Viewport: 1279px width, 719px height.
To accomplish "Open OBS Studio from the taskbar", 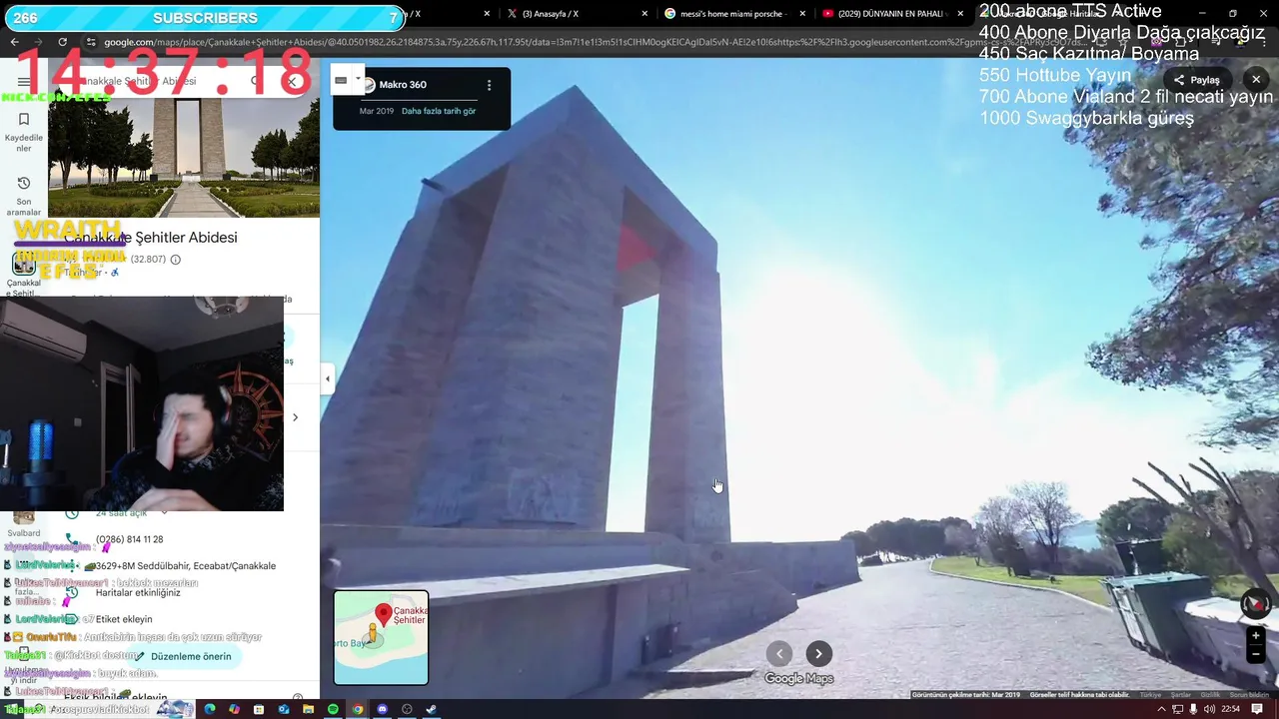I will point(407,709).
